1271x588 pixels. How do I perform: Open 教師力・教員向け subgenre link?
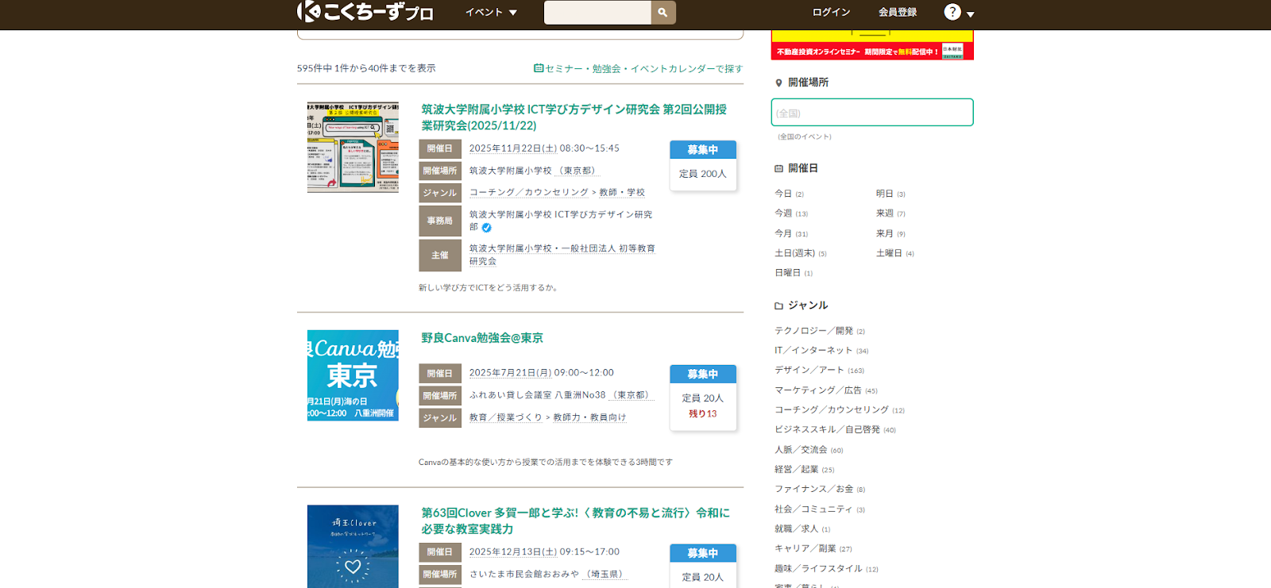pos(589,417)
